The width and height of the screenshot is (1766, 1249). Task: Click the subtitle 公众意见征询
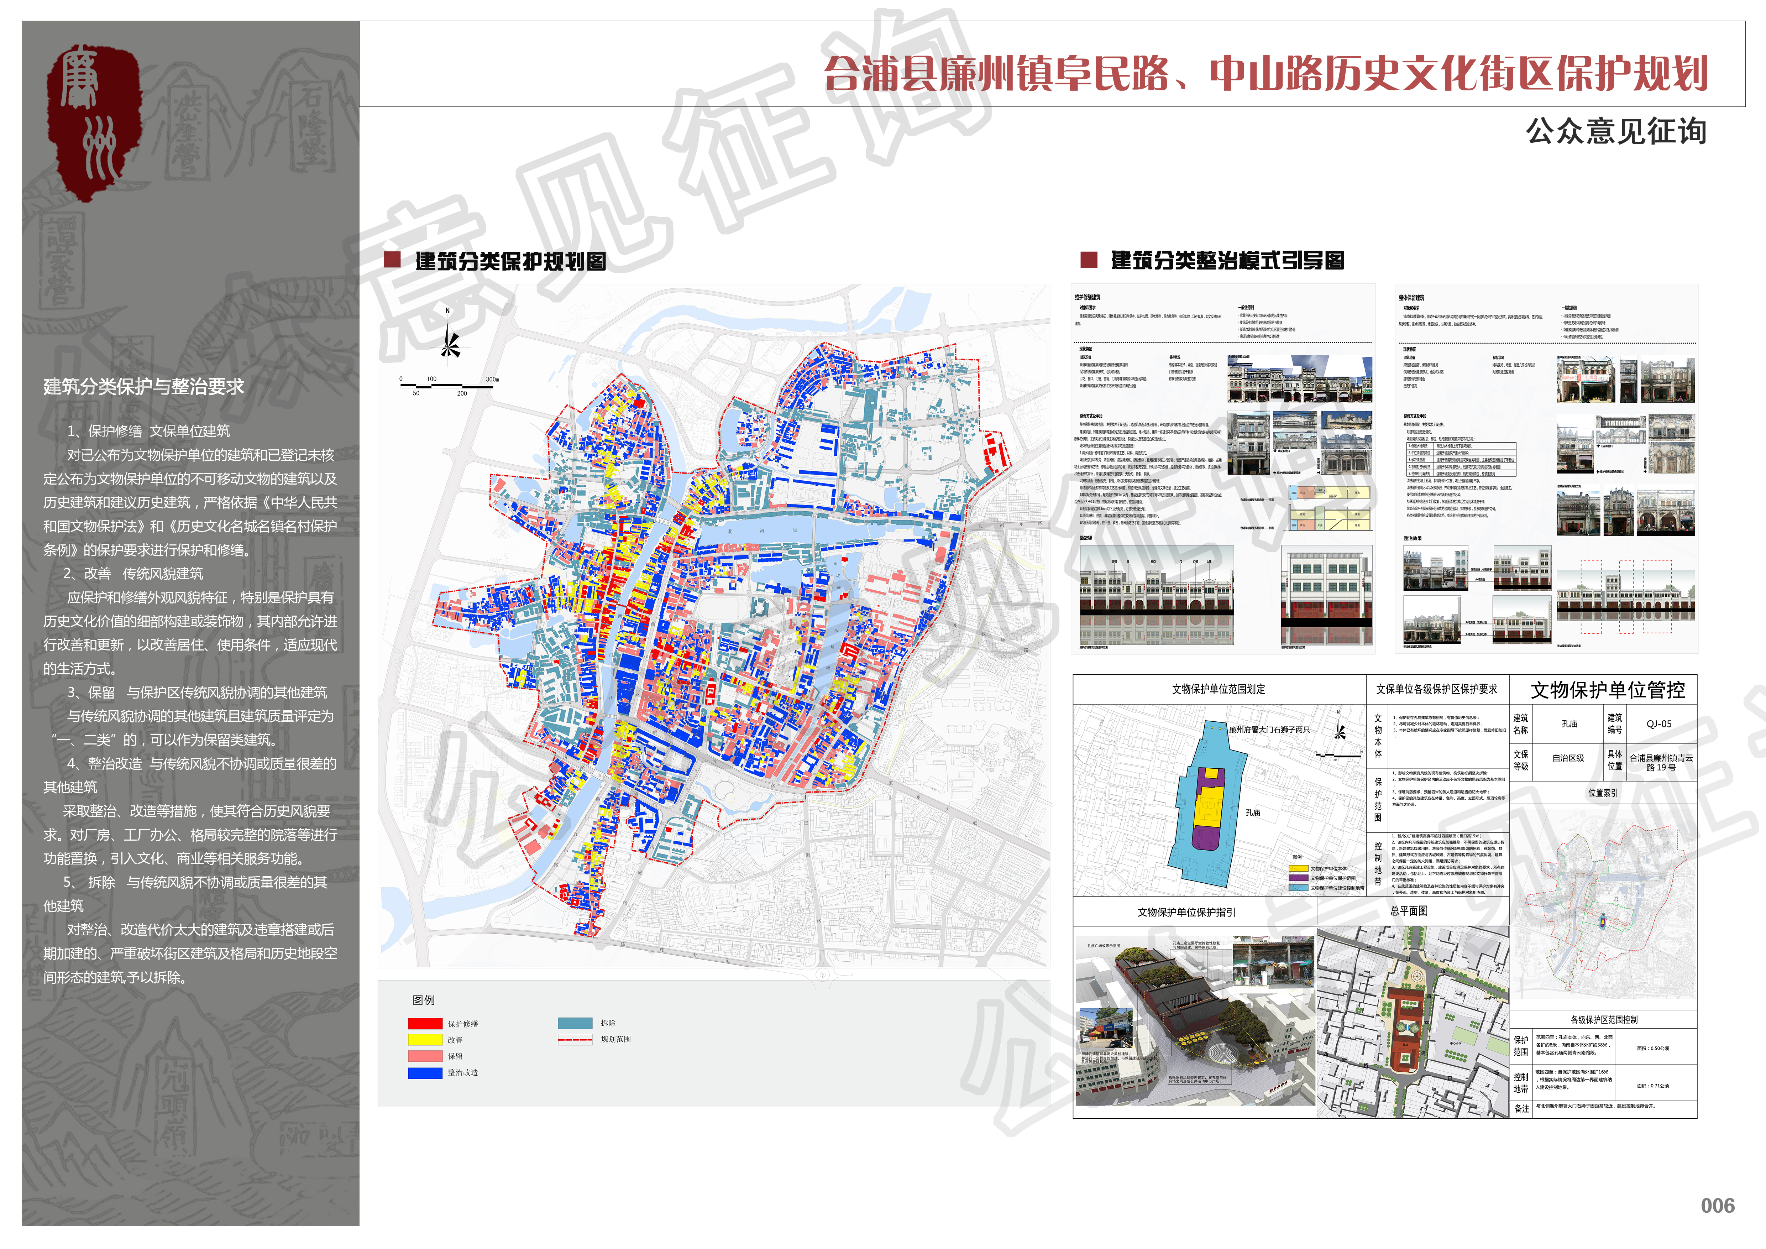(1617, 131)
